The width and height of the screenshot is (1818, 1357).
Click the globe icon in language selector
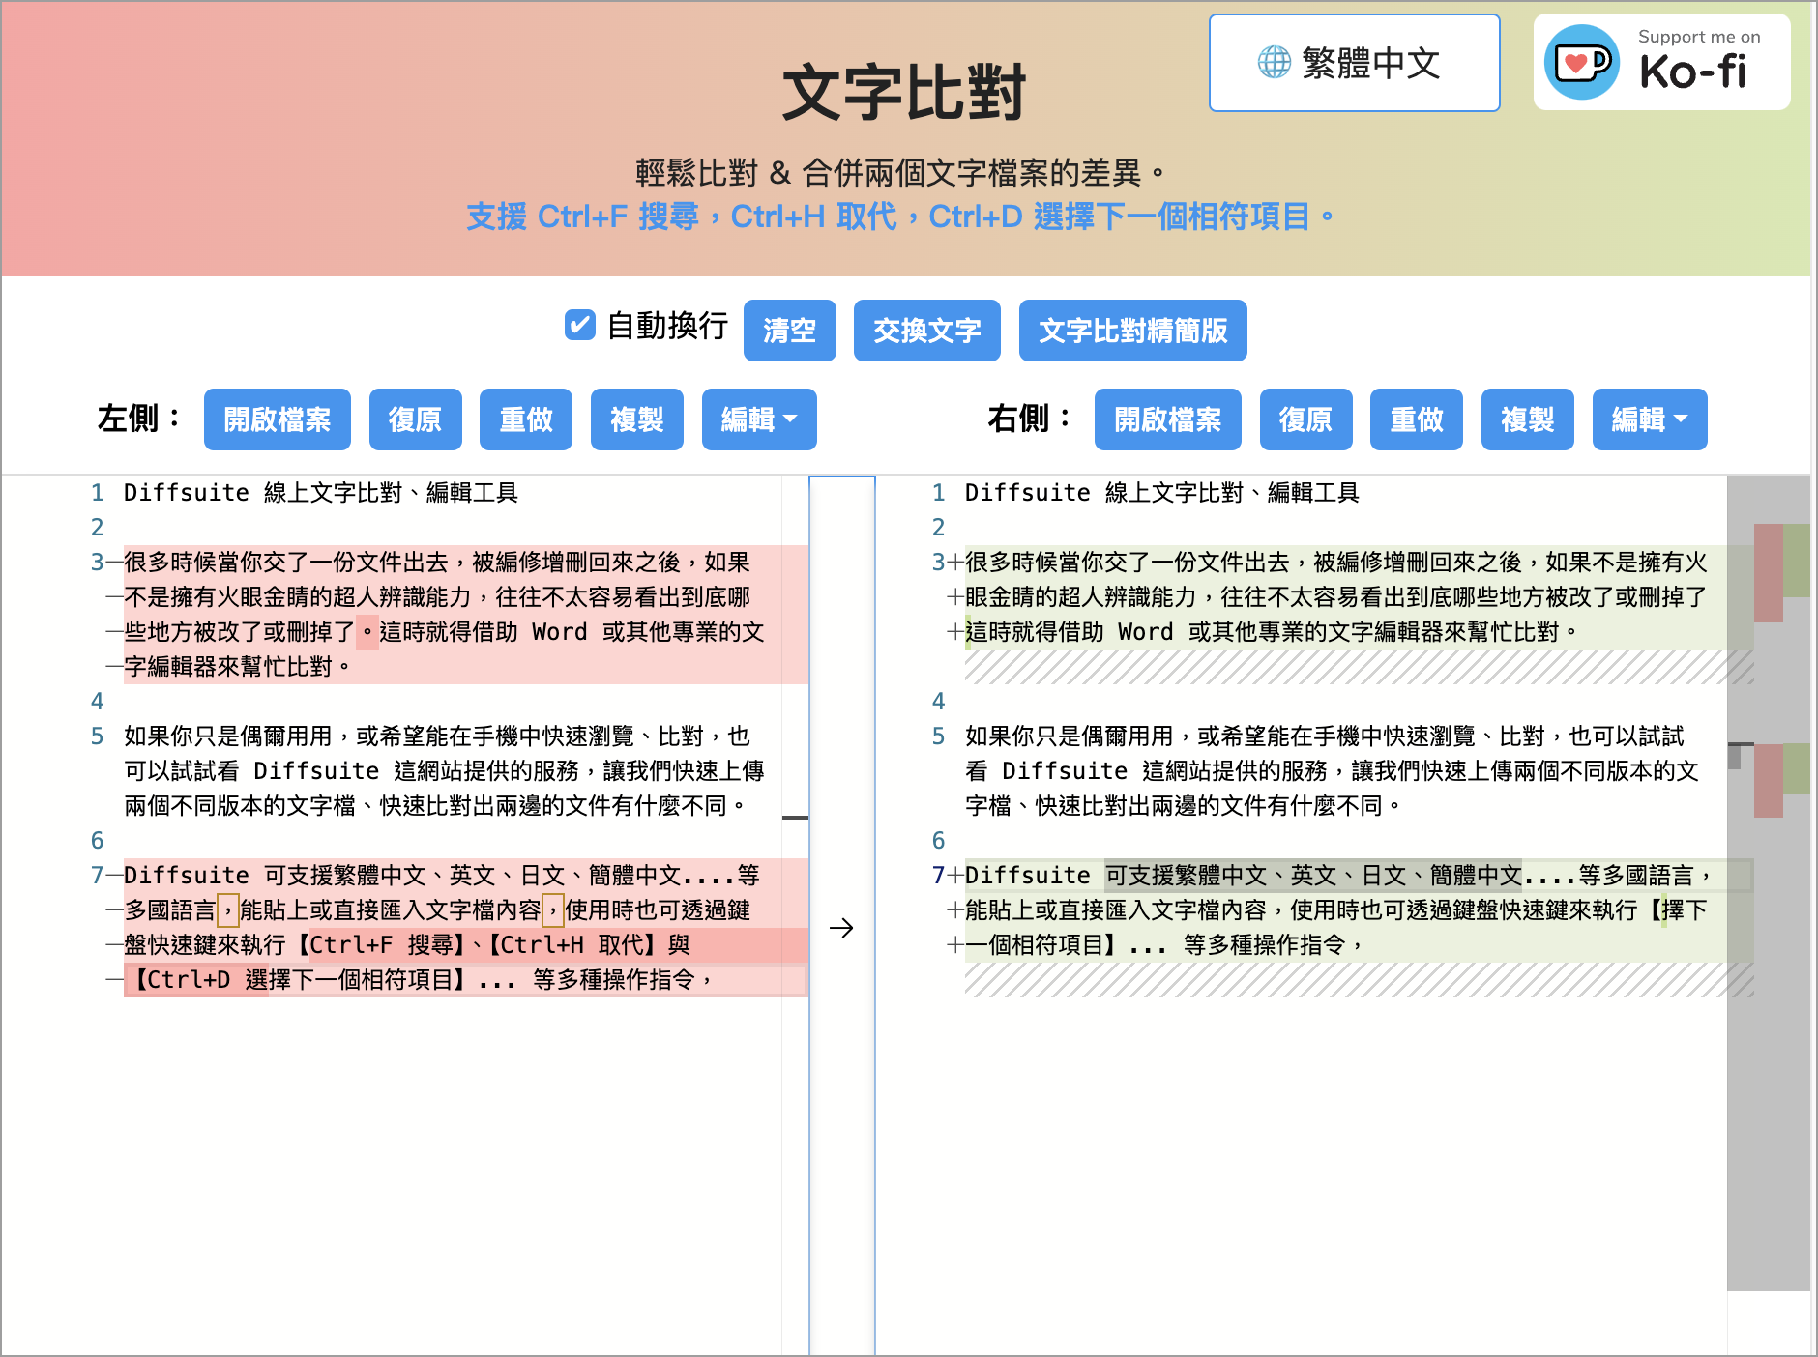(1274, 63)
